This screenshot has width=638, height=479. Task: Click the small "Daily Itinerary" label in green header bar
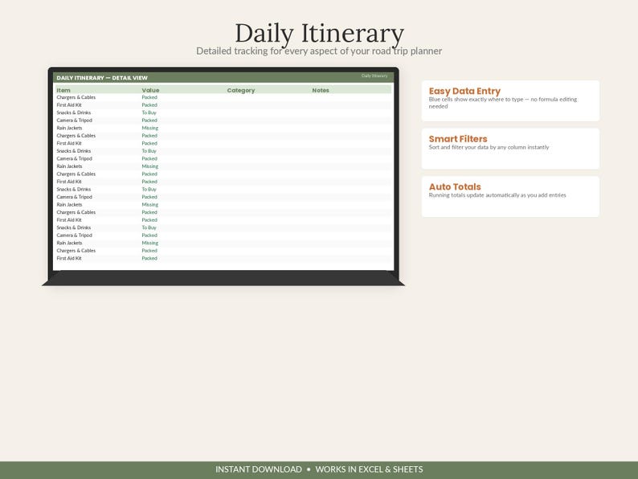pyautogui.click(x=374, y=76)
